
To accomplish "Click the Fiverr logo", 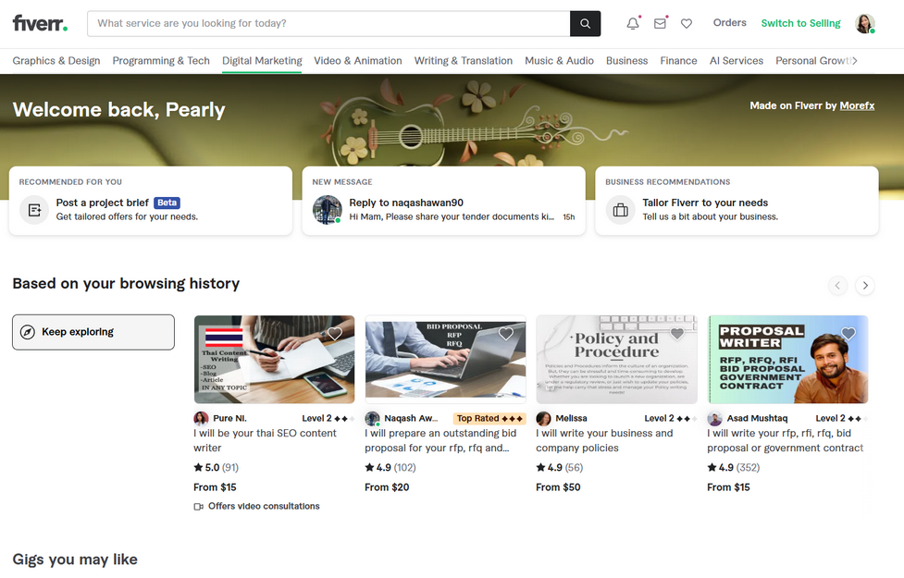I will coord(40,23).
